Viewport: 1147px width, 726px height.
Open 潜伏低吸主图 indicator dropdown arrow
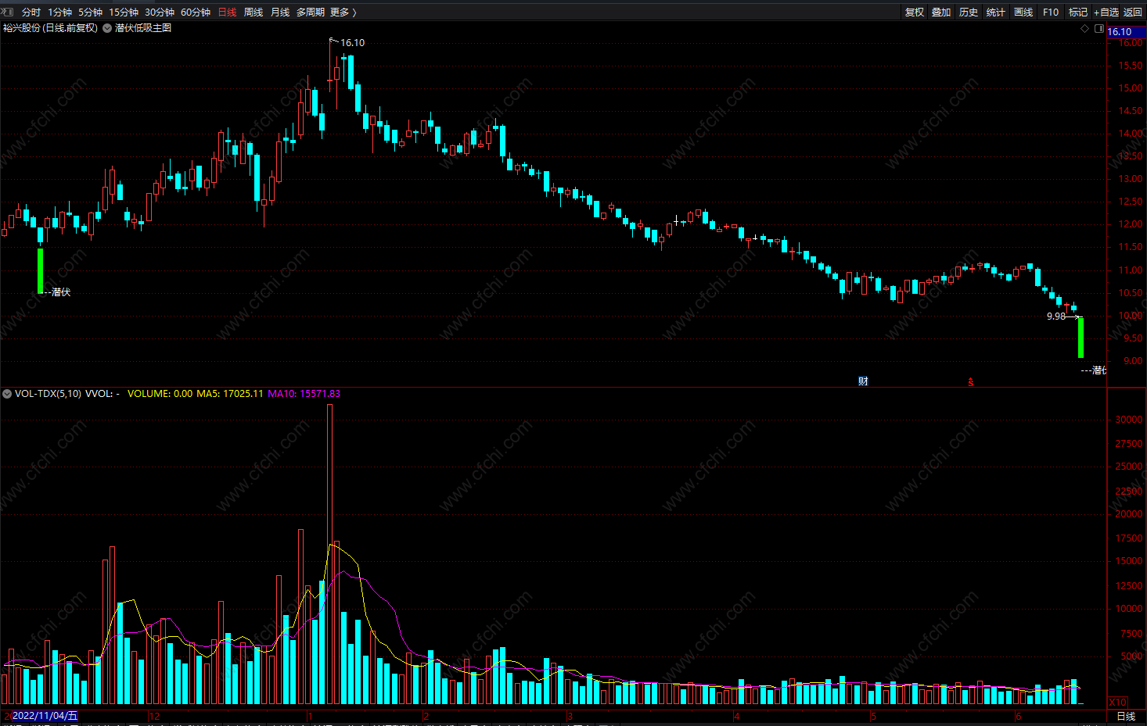(x=107, y=28)
